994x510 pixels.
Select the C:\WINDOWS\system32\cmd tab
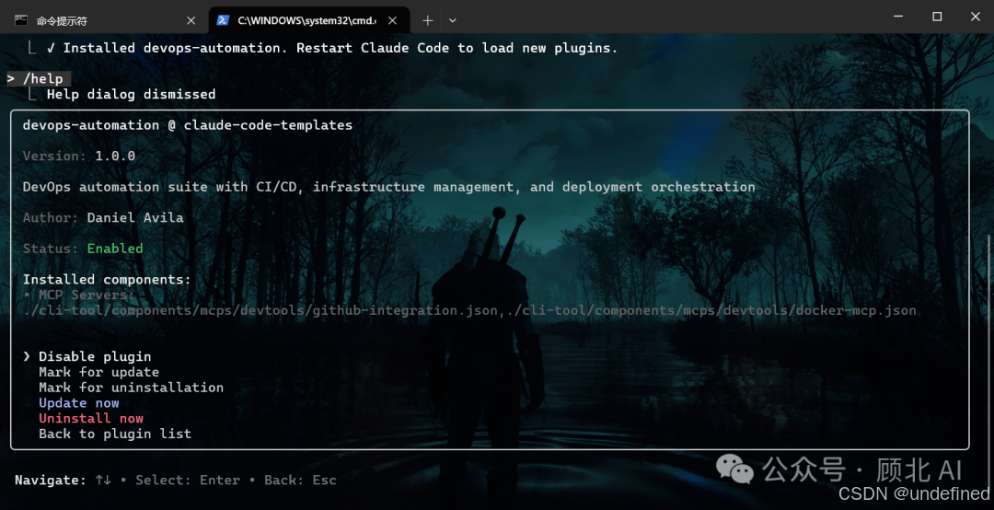click(308, 20)
